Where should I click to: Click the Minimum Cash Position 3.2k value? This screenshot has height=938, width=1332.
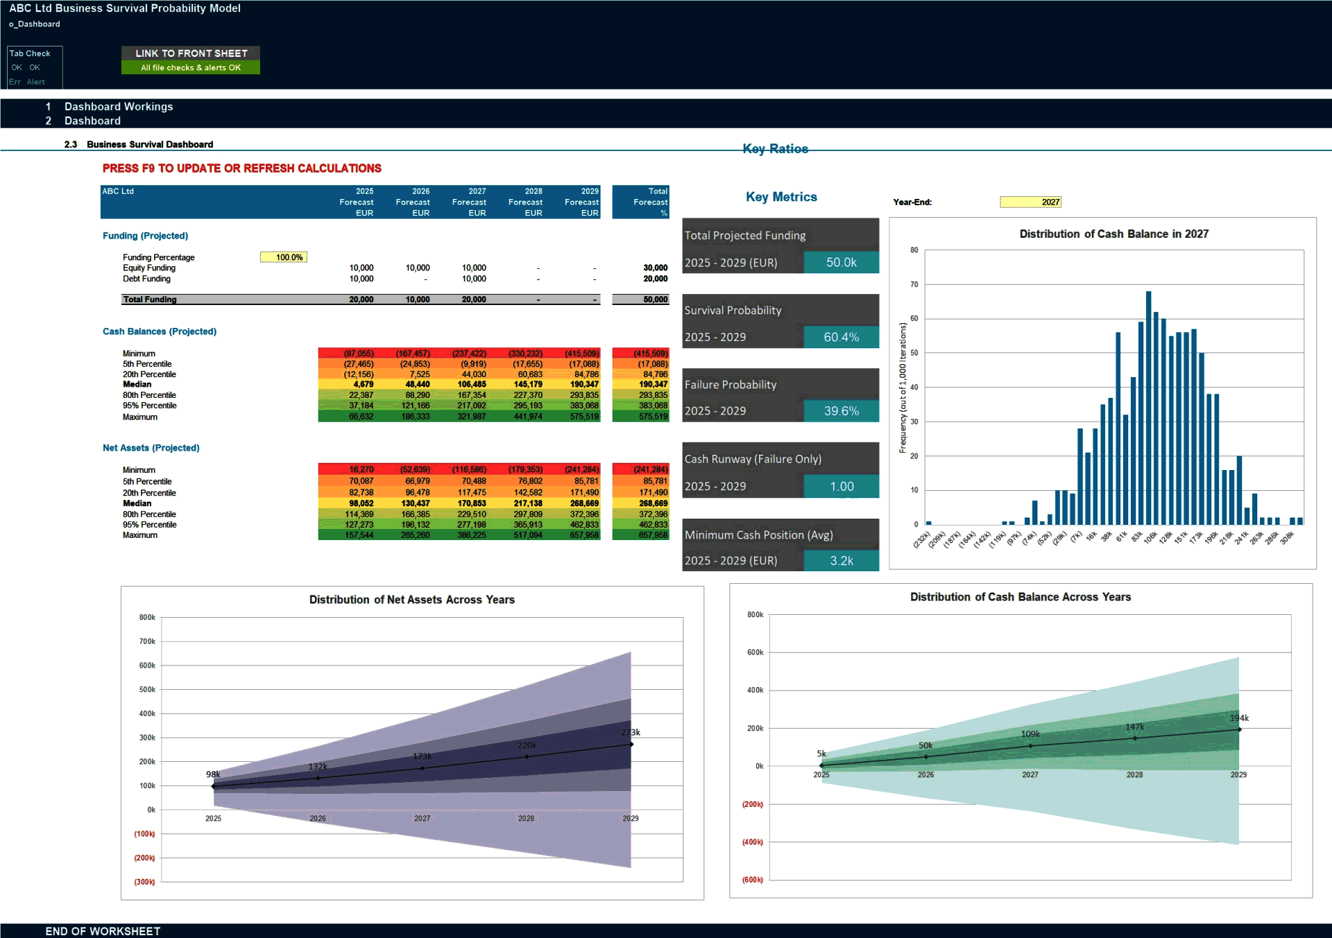pos(841,560)
